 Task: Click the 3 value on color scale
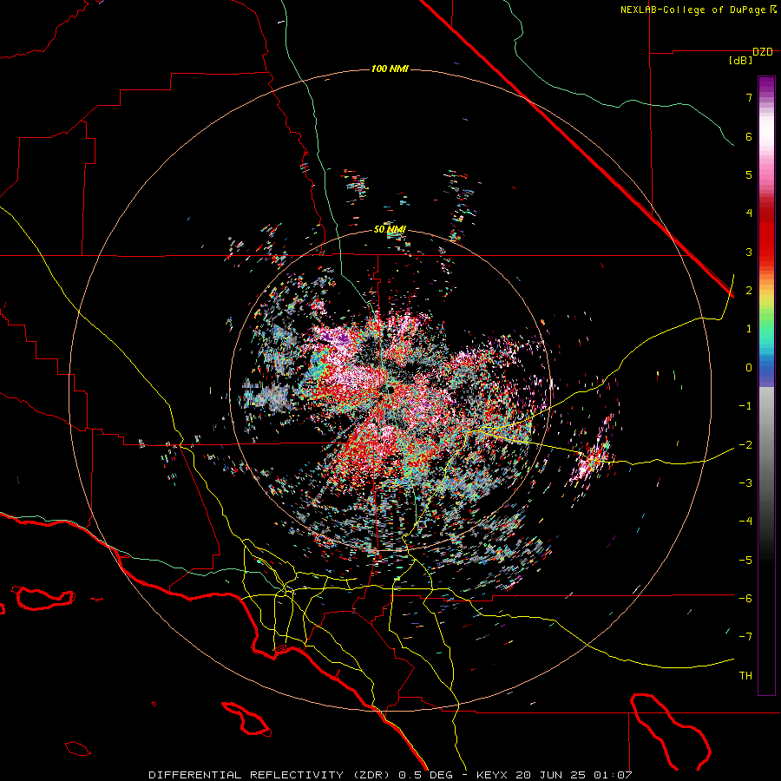tap(749, 252)
